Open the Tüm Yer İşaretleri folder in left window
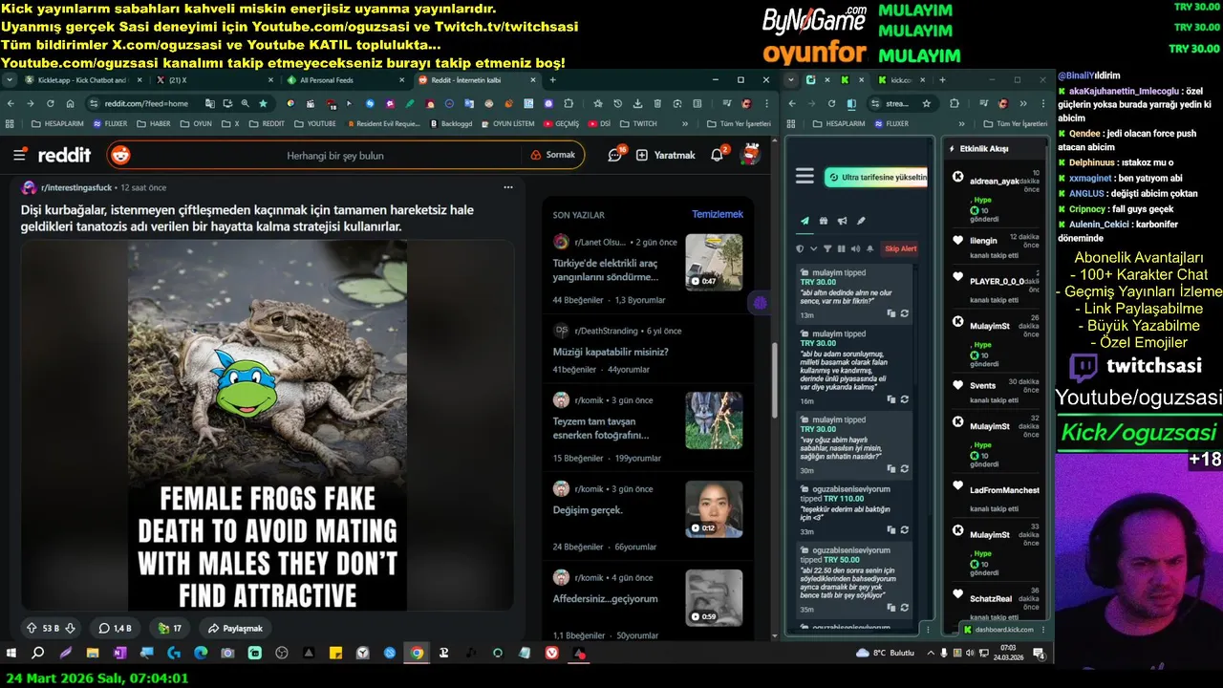 point(739,123)
